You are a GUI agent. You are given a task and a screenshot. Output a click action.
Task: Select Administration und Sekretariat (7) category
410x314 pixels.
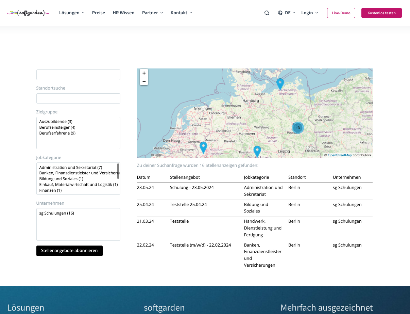(71, 168)
